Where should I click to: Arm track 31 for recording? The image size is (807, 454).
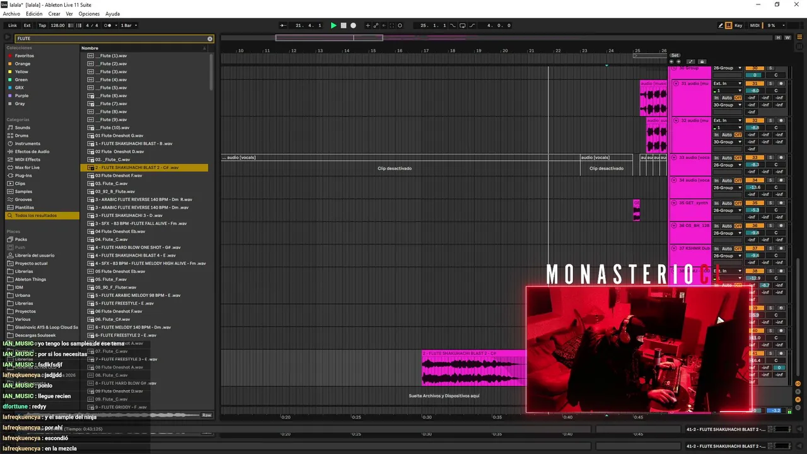pyautogui.click(x=781, y=83)
